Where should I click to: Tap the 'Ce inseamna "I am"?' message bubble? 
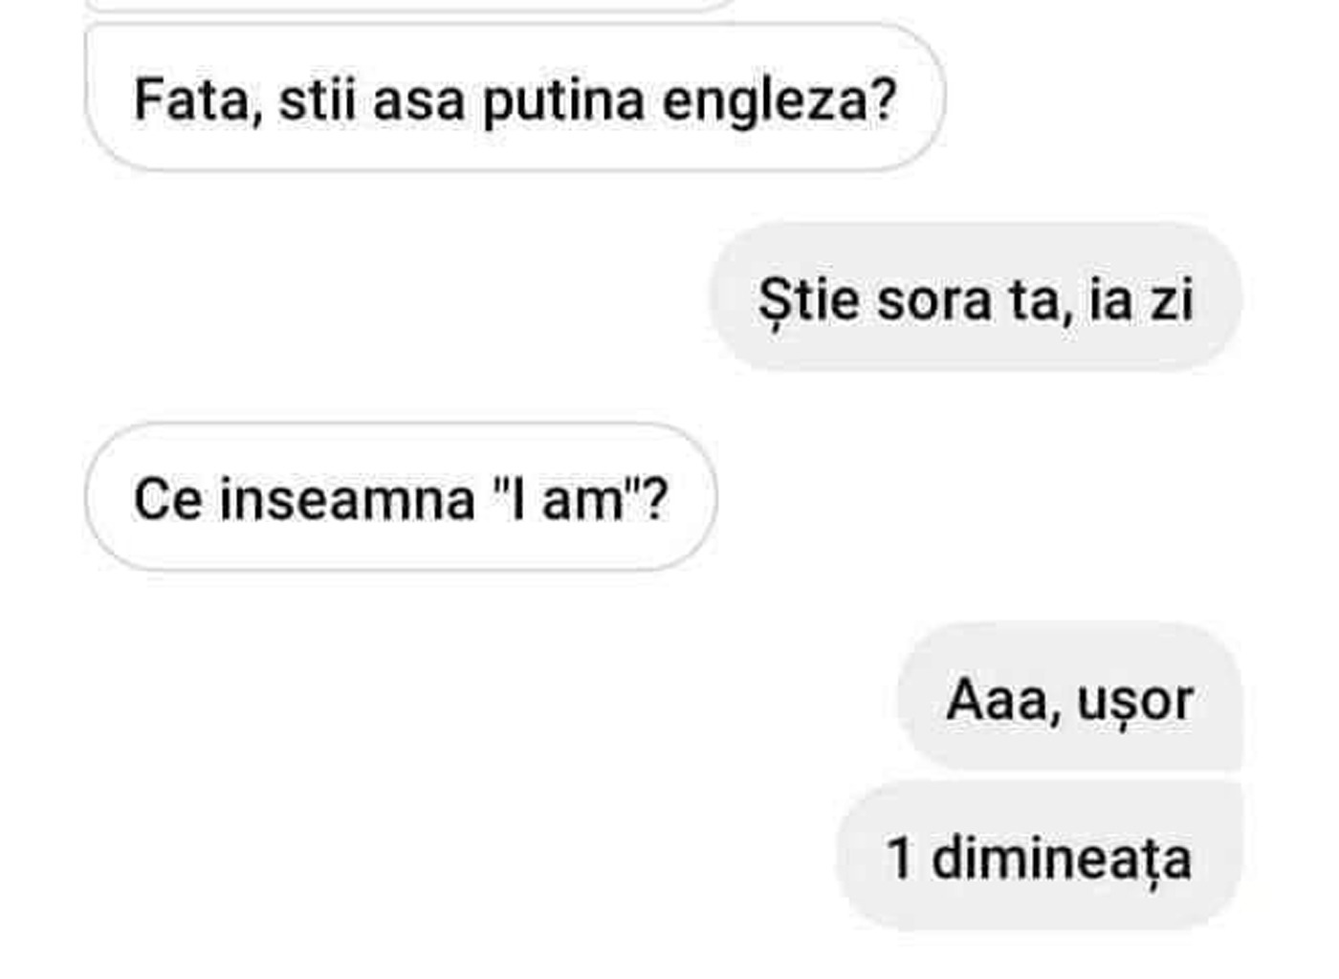(x=400, y=498)
